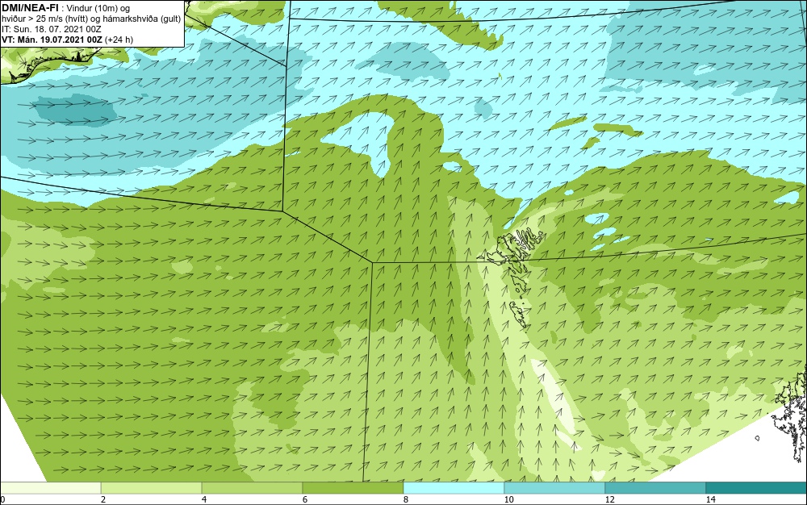
Task: Click the 4-6 m/s legend color swatch
Action: 252,488
